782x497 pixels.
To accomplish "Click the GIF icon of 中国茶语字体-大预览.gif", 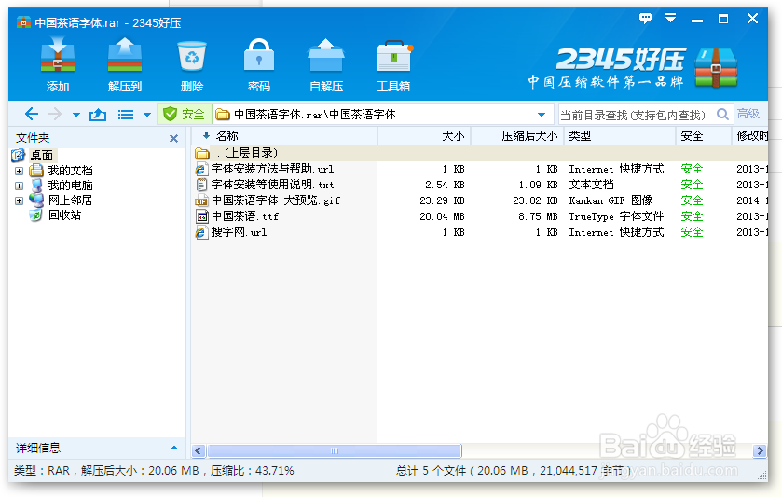I will pos(201,201).
